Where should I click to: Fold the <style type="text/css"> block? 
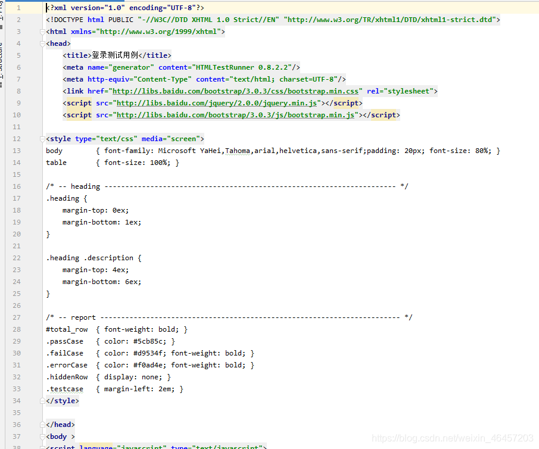(x=42, y=139)
